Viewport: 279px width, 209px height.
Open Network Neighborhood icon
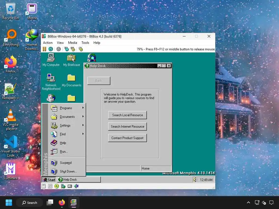[x=51, y=82]
